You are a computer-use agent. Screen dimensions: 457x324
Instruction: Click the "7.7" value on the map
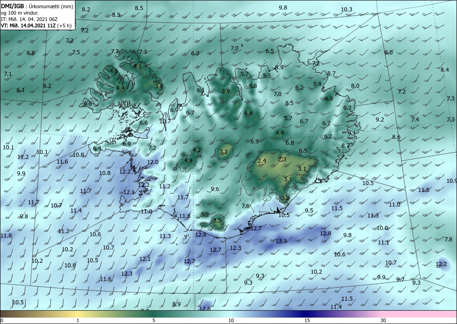tap(115, 51)
